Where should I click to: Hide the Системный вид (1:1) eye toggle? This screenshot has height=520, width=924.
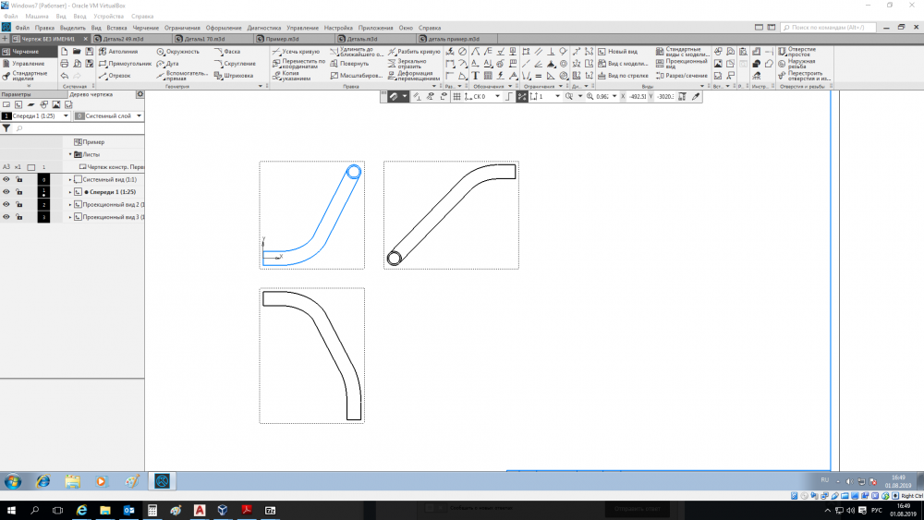pos(6,179)
